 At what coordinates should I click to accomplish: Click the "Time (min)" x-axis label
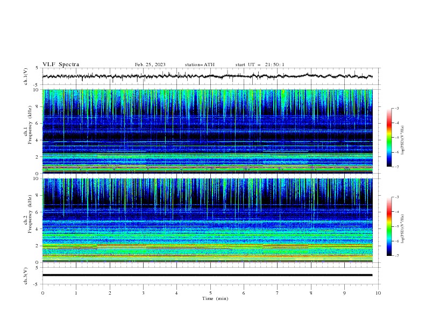(215, 298)
